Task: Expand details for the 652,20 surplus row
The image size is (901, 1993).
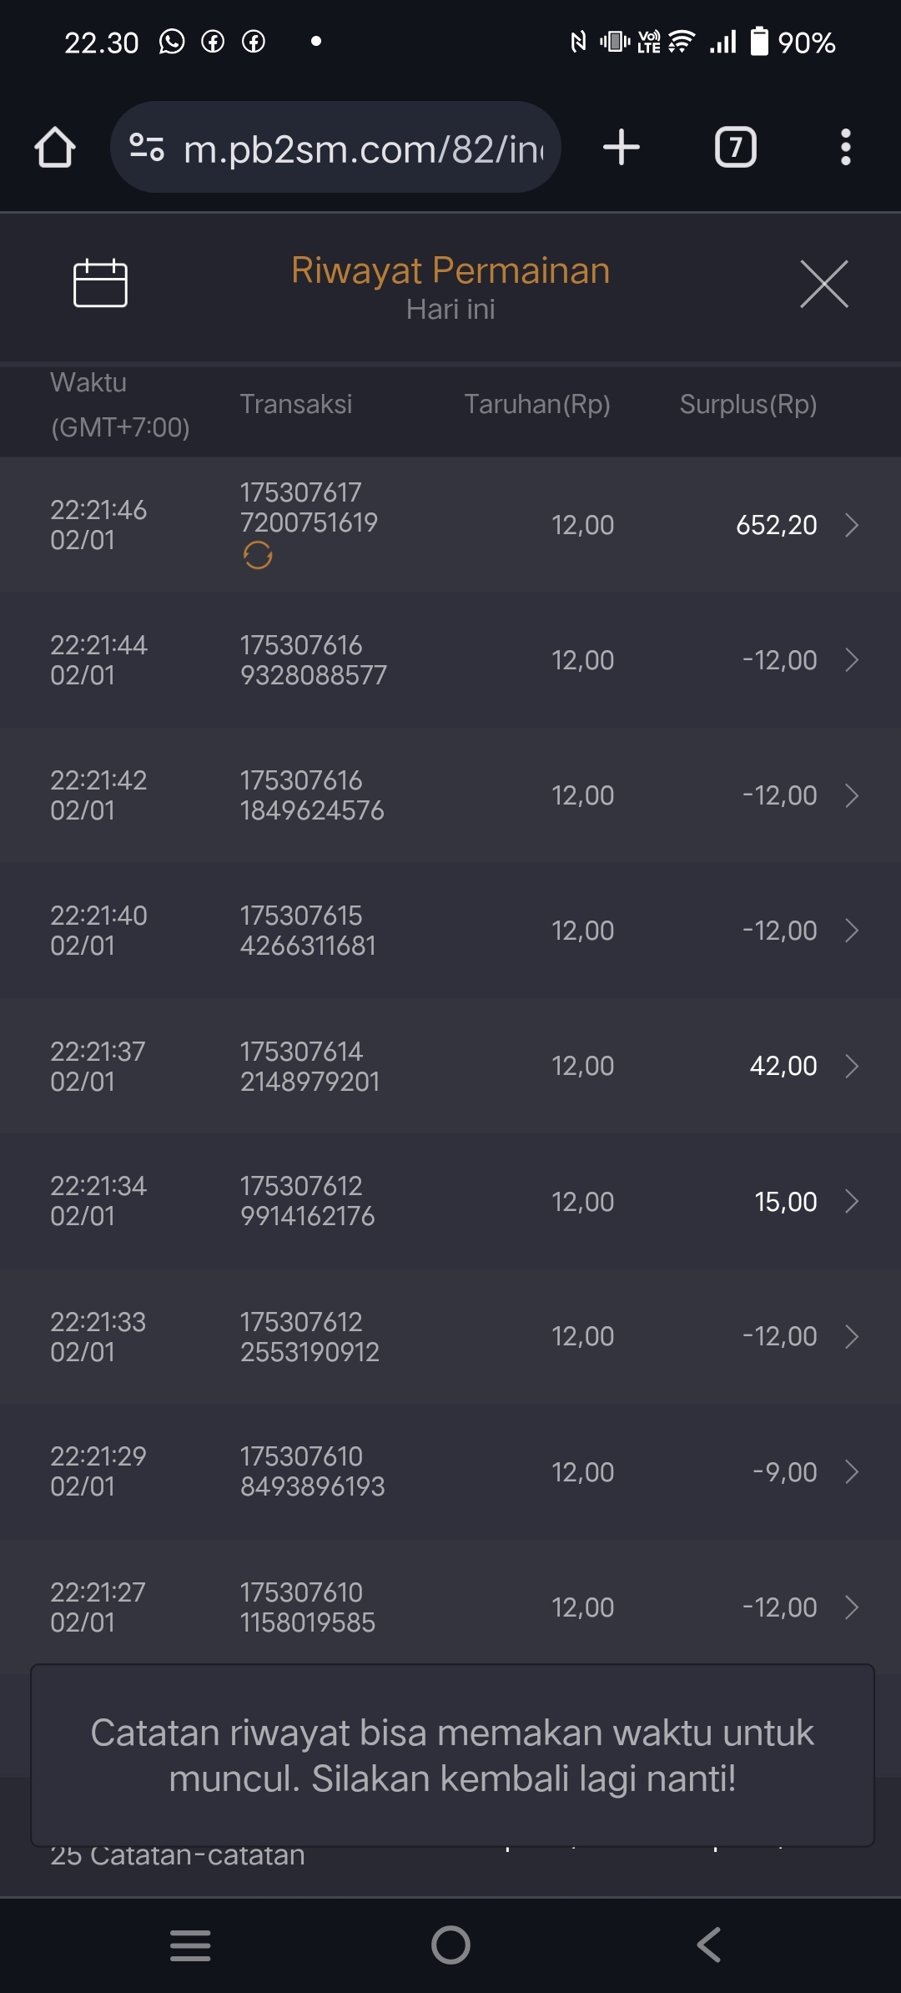Action: coord(852,525)
